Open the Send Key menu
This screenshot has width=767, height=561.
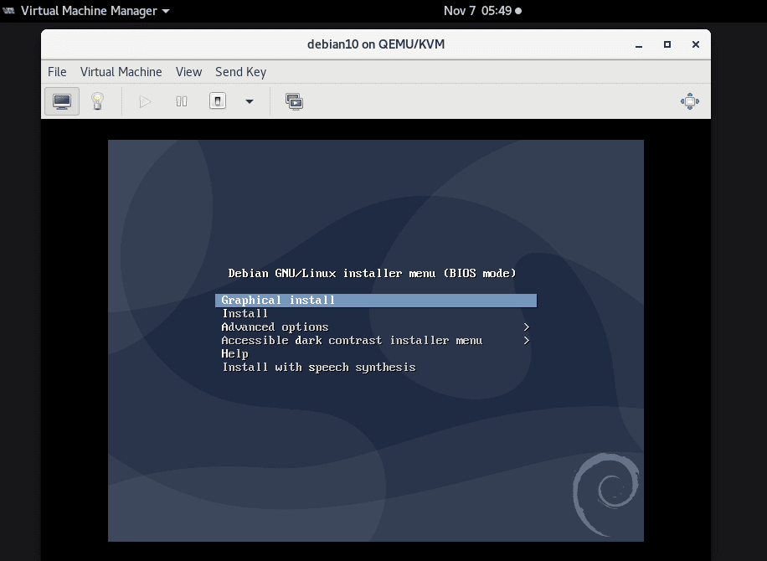(x=240, y=72)
